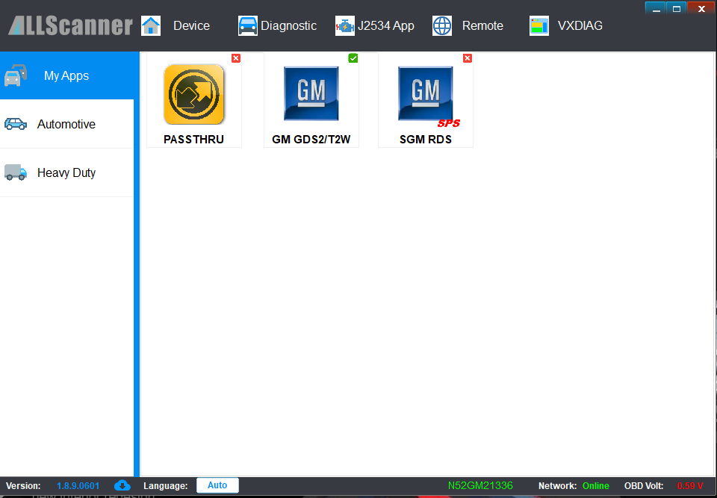This screenshot has width=717, height=498.
Task: Click the 0.59 V OBD voltage reading
Action: tap(690, 485)
